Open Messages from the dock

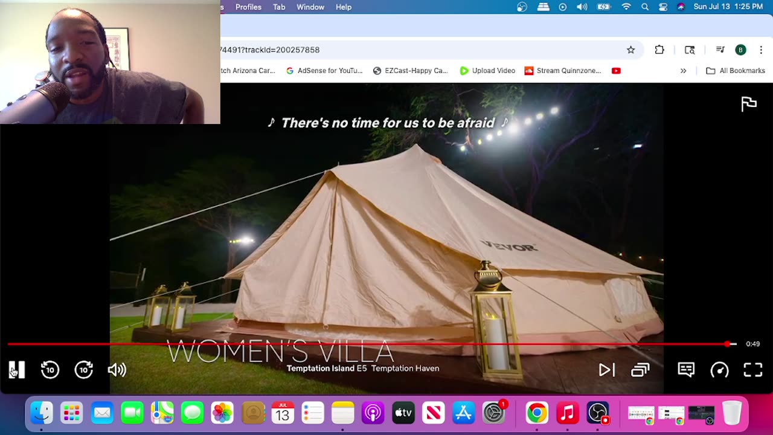point(193,413)
